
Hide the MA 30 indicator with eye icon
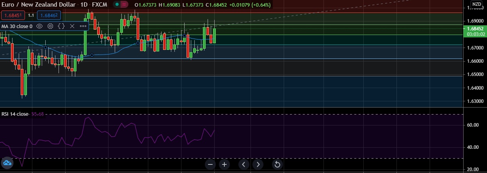coord(39,26)
